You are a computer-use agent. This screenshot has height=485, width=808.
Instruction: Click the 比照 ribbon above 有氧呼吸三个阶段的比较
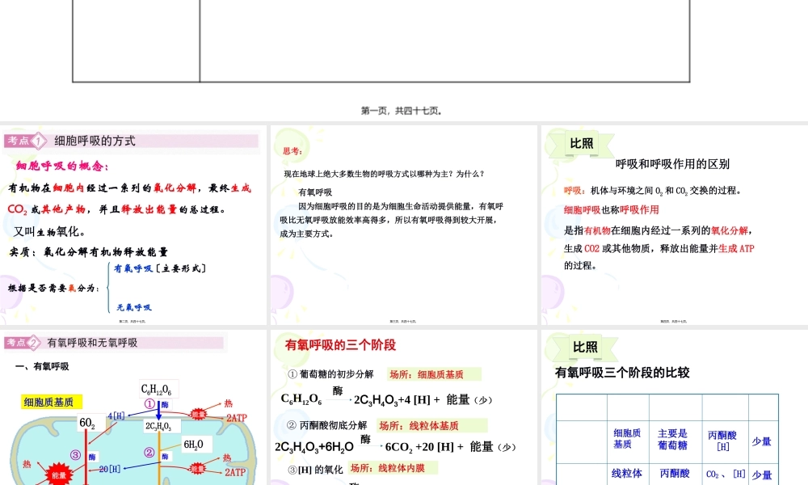[585, 348]
